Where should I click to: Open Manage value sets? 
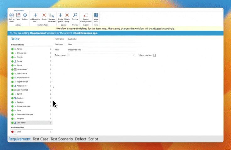point(51,15)
